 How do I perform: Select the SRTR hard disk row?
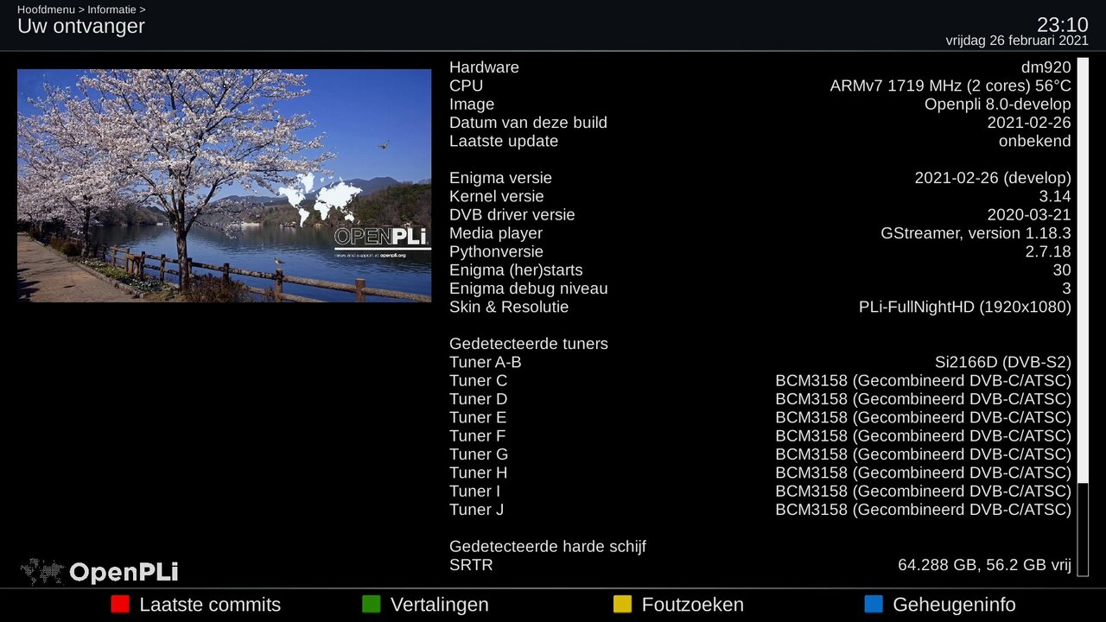(x=760, y=565)
